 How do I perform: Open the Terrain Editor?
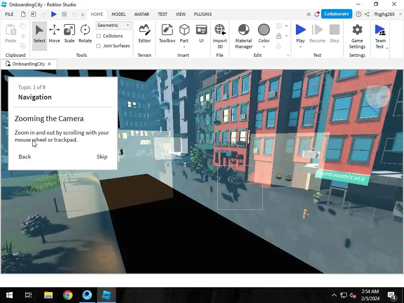point(144,34)
